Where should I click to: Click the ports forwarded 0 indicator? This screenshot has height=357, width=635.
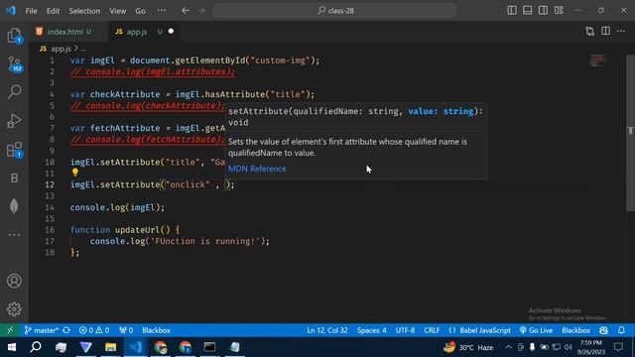click(x=126, y=330)
